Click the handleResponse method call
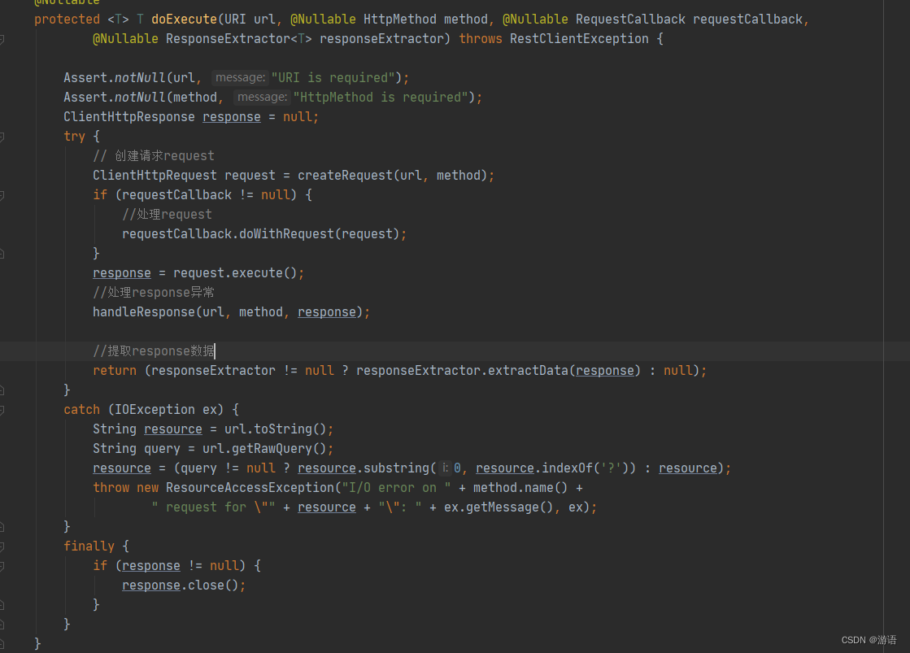The height and width of the screenshot is (653, 910). tap(146, 311)
